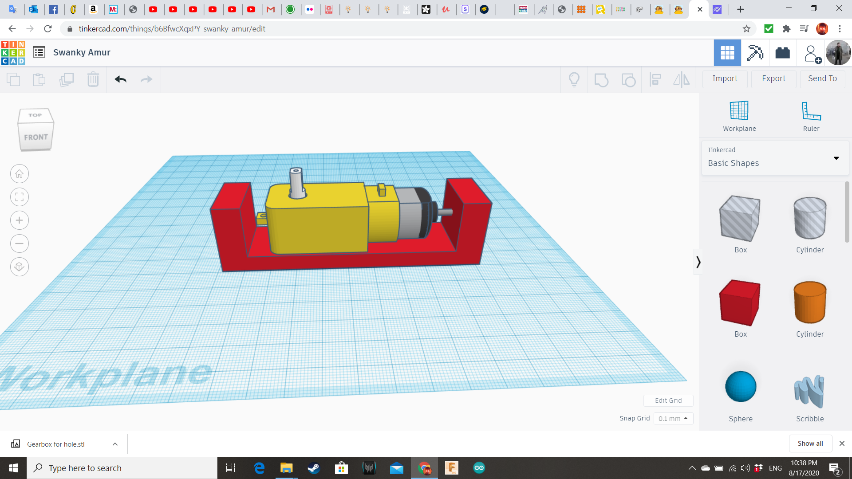Open the Bricks mode icon

tap(782, 53)
